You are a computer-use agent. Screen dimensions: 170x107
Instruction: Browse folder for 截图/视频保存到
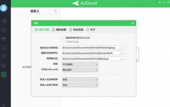[x=123, y=53]
